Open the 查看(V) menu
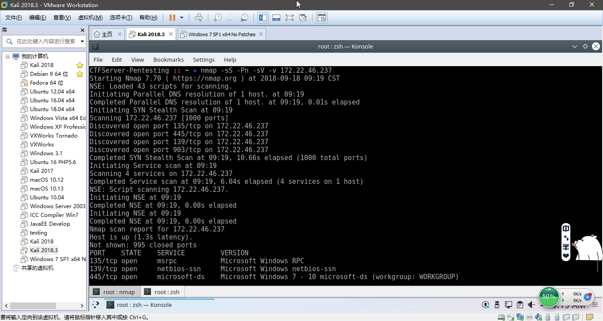The image size is (603, 321). pyautogui.click(x=62, y=18)
